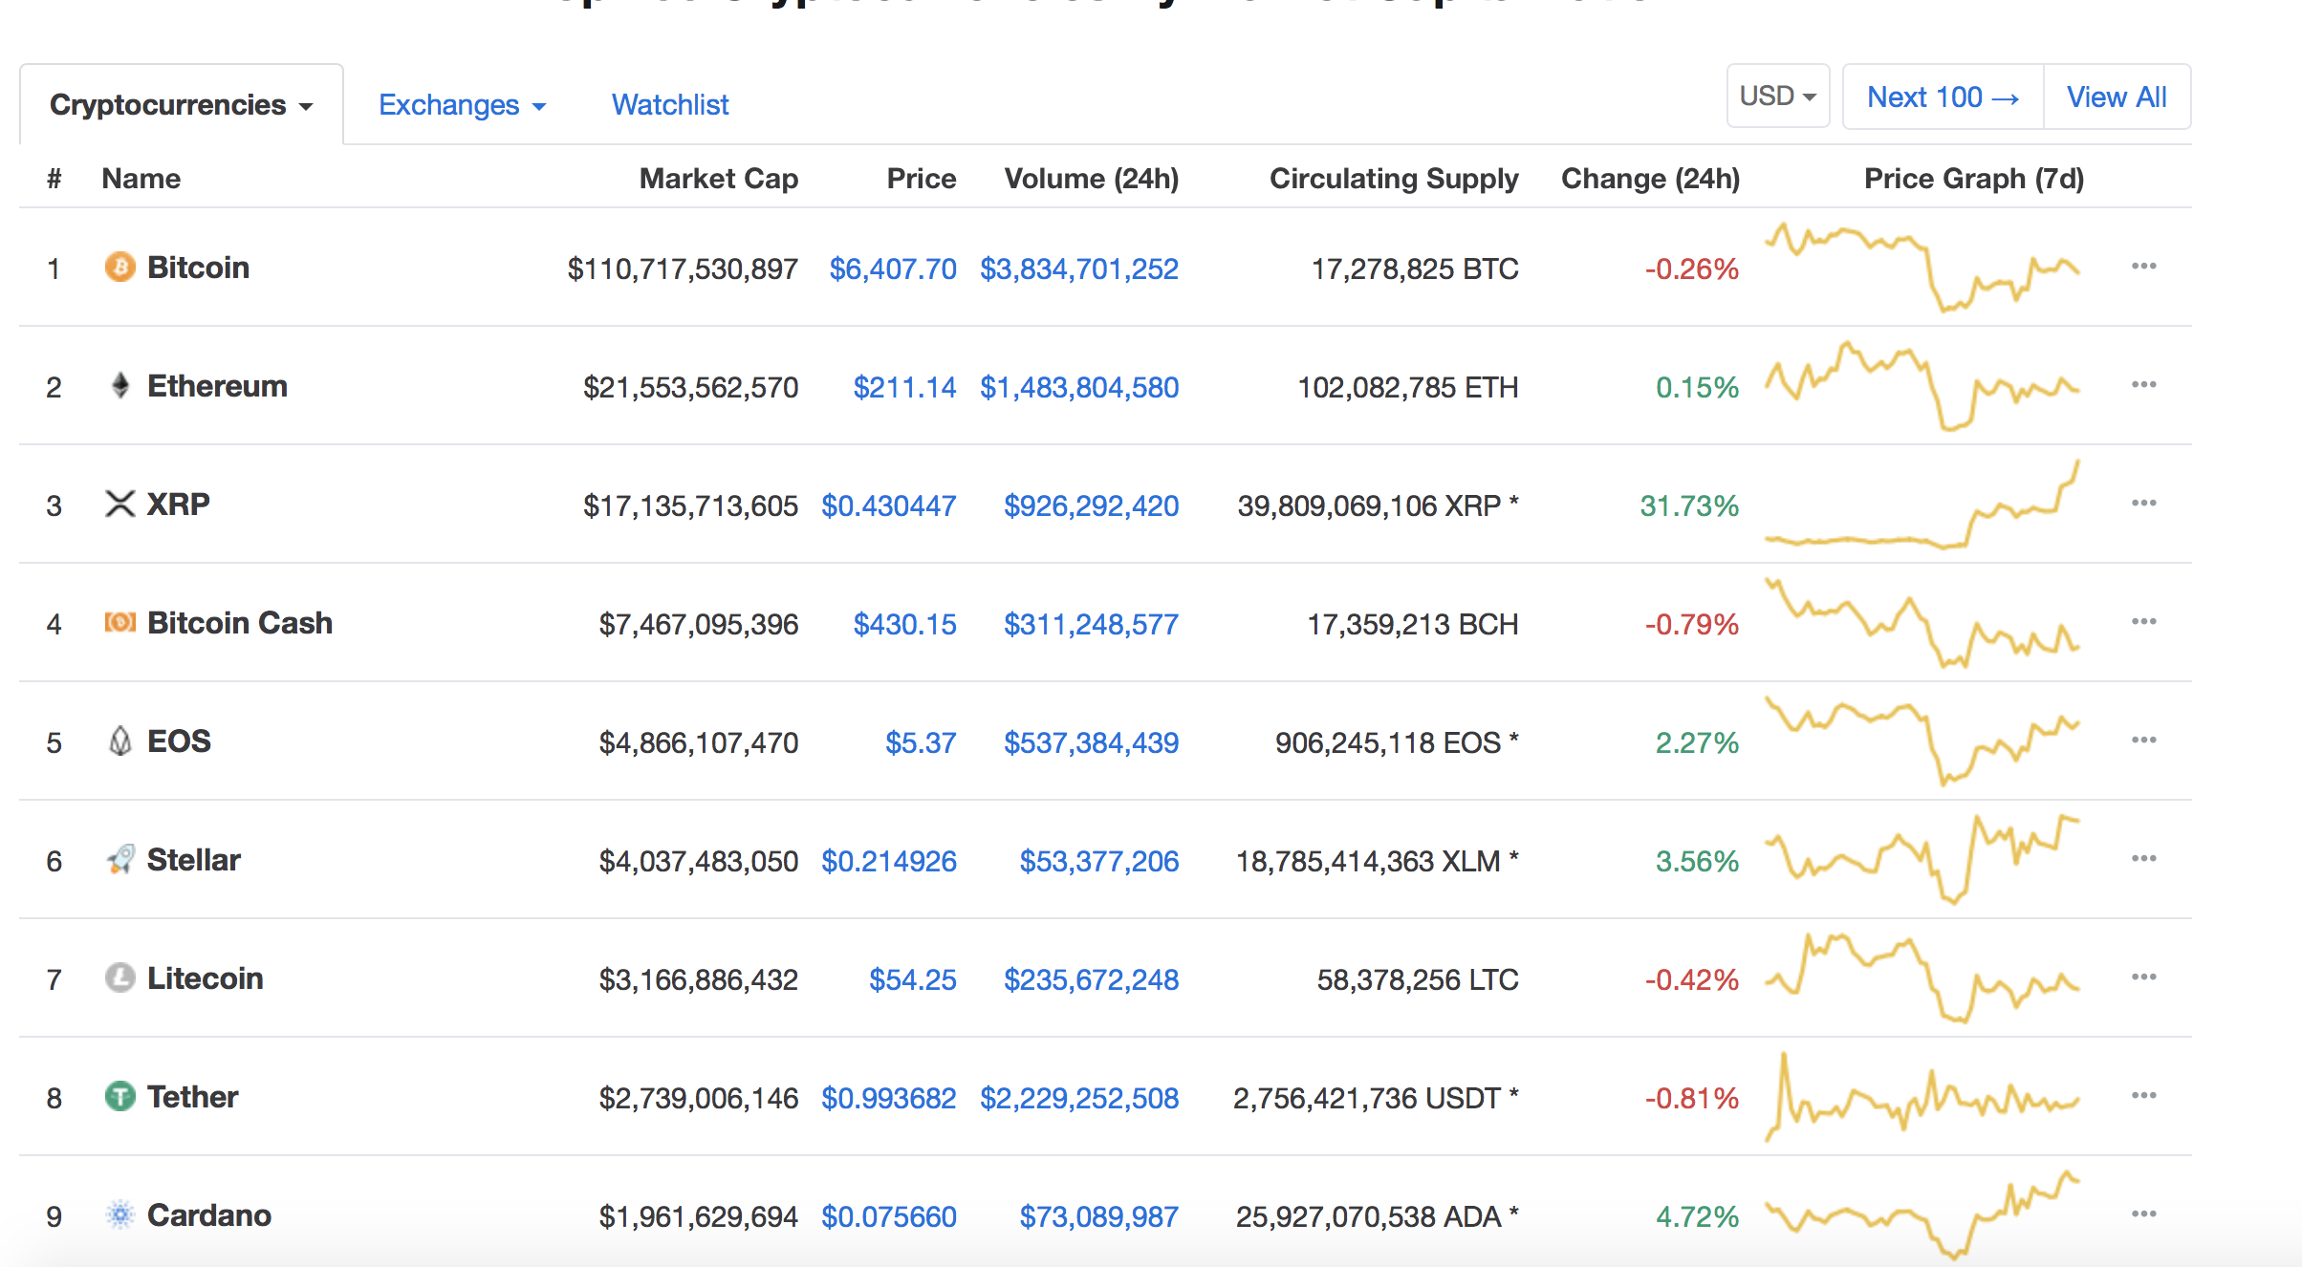Open the more-options dots for Ethereum row

(2143, 384)
